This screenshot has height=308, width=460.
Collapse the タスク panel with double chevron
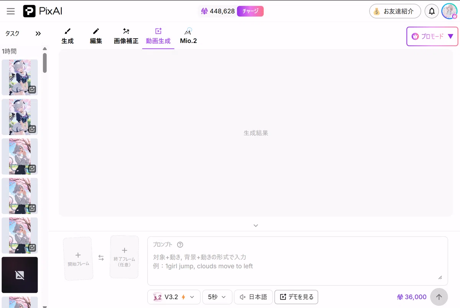(38, 33)
